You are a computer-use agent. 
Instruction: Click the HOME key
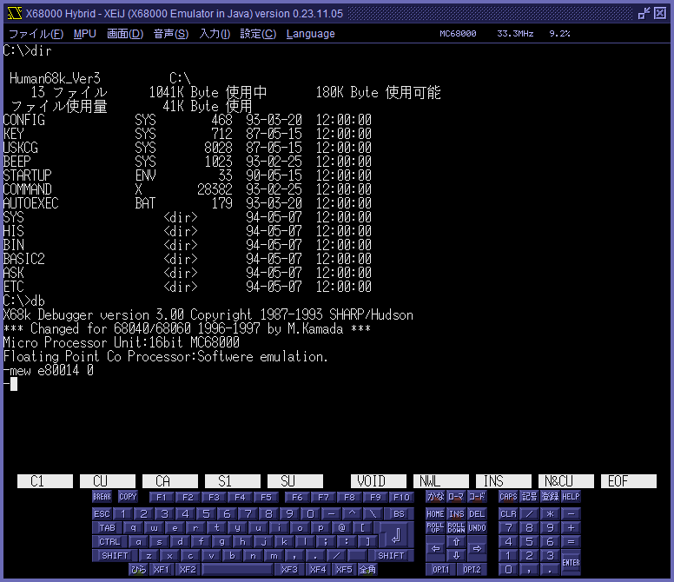[x=435, y=513]
